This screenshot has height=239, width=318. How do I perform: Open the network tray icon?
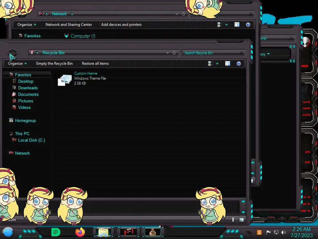click(276, 232)
